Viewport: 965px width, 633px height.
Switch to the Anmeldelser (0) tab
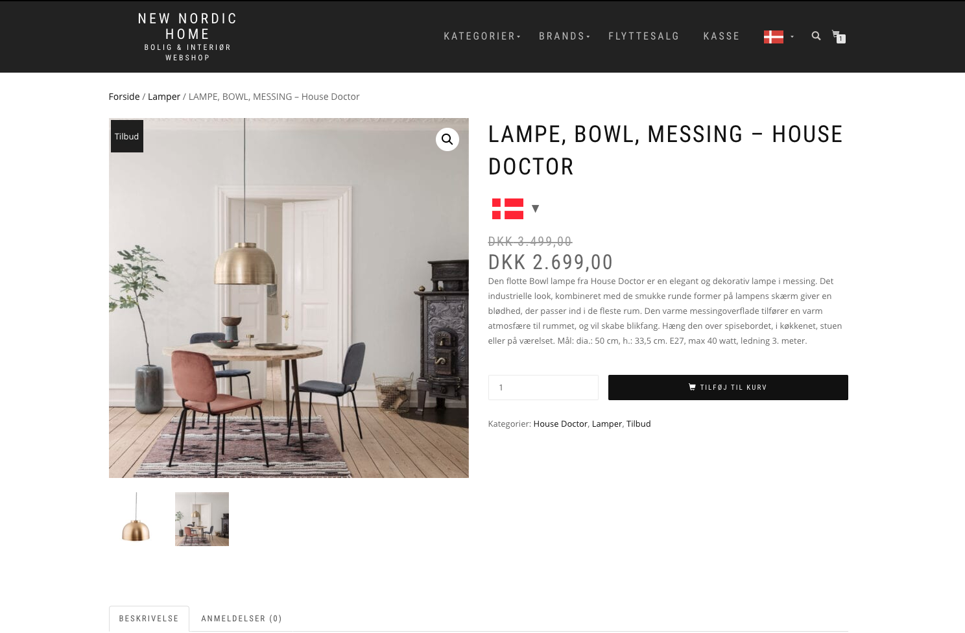pos(242,619)
